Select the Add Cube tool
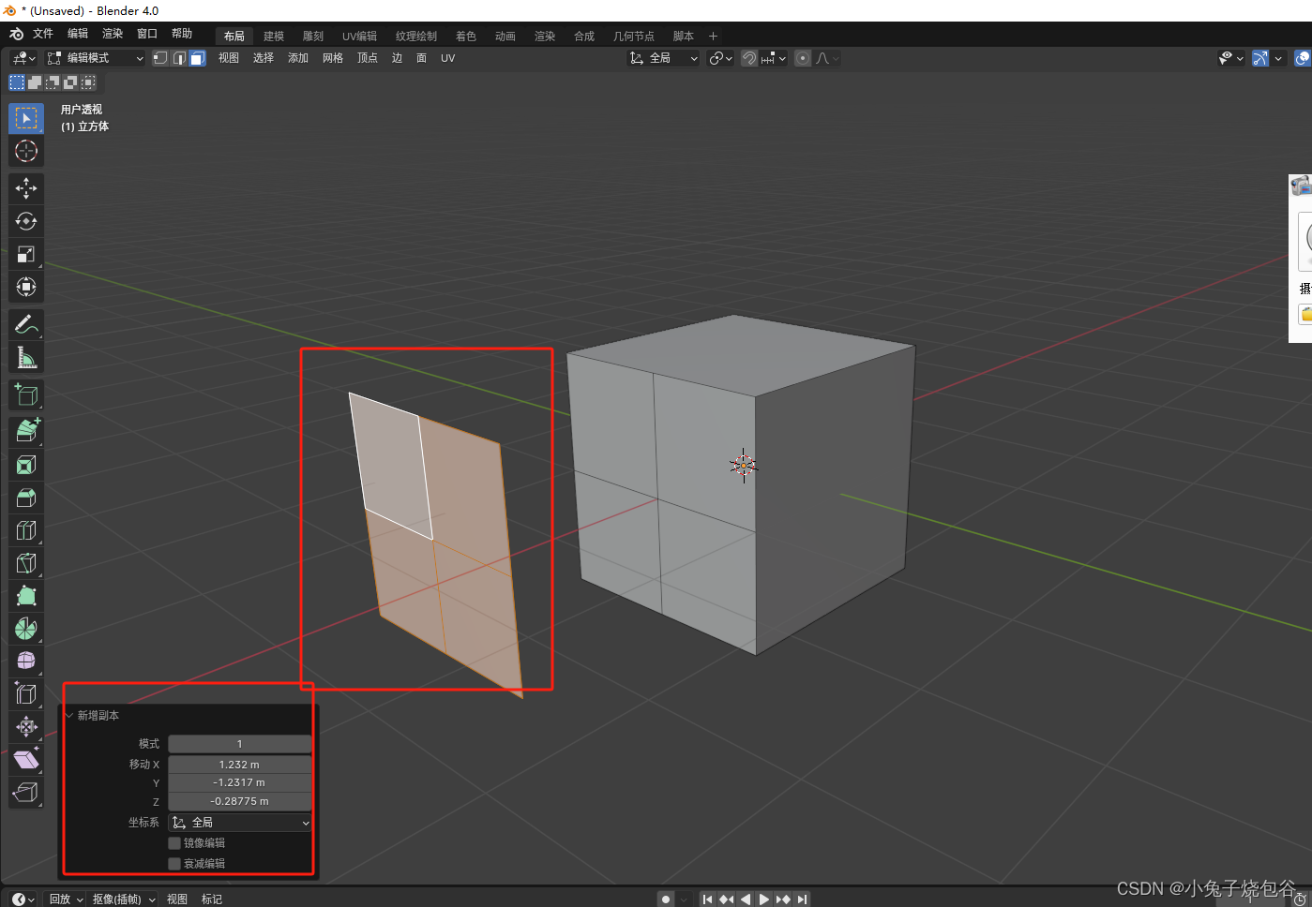The image size is (1312, 907). click(x=26, y=394)
